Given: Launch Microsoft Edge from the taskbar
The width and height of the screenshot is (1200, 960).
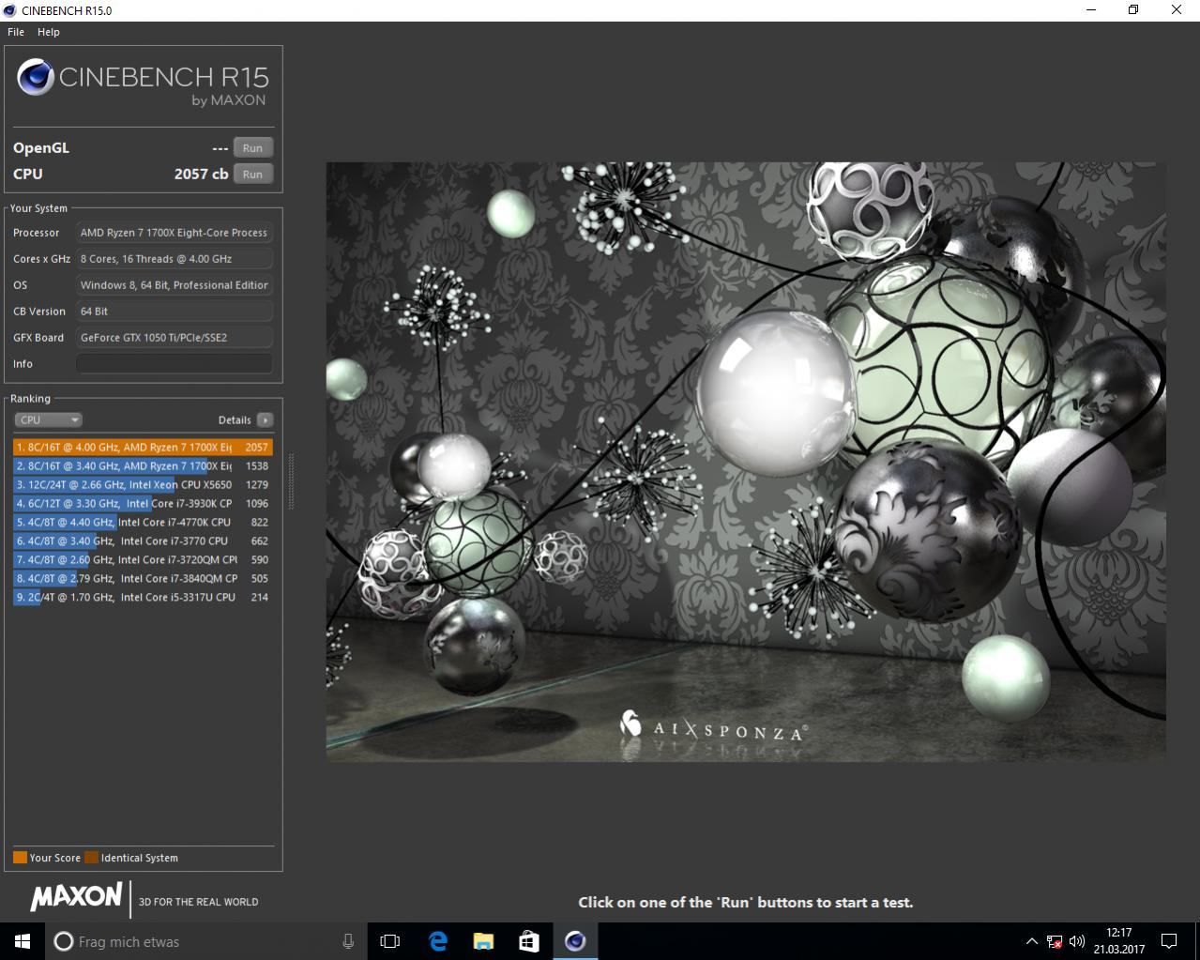Looking at the screenshot, I should pyautogui.click(x=437, y=941).
